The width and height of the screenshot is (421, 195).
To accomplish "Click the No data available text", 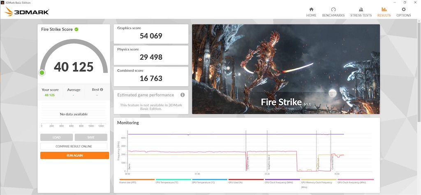I will (x=74, y=114).
